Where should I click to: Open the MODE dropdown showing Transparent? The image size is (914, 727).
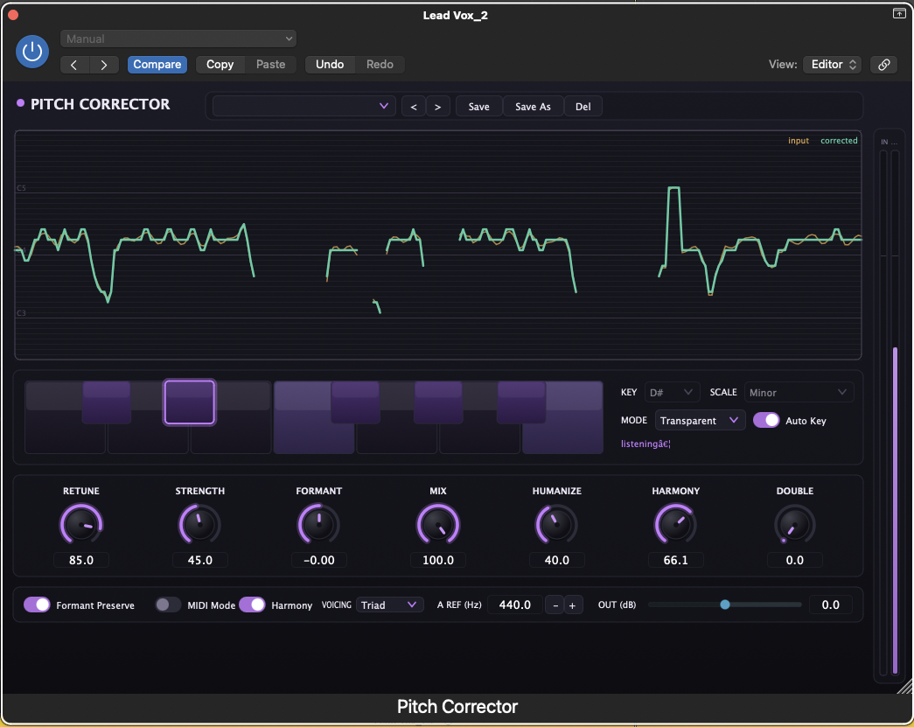700,420
